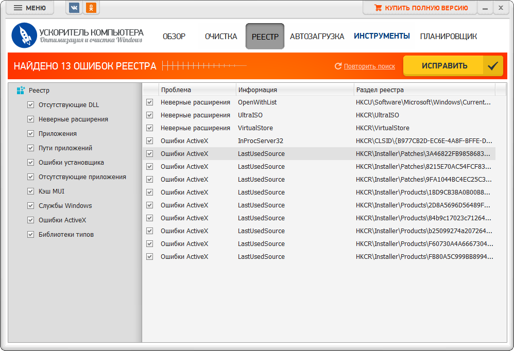The image size is (514, 351).
Task: Open the hamburger Меню button
Action: point(30,8)
